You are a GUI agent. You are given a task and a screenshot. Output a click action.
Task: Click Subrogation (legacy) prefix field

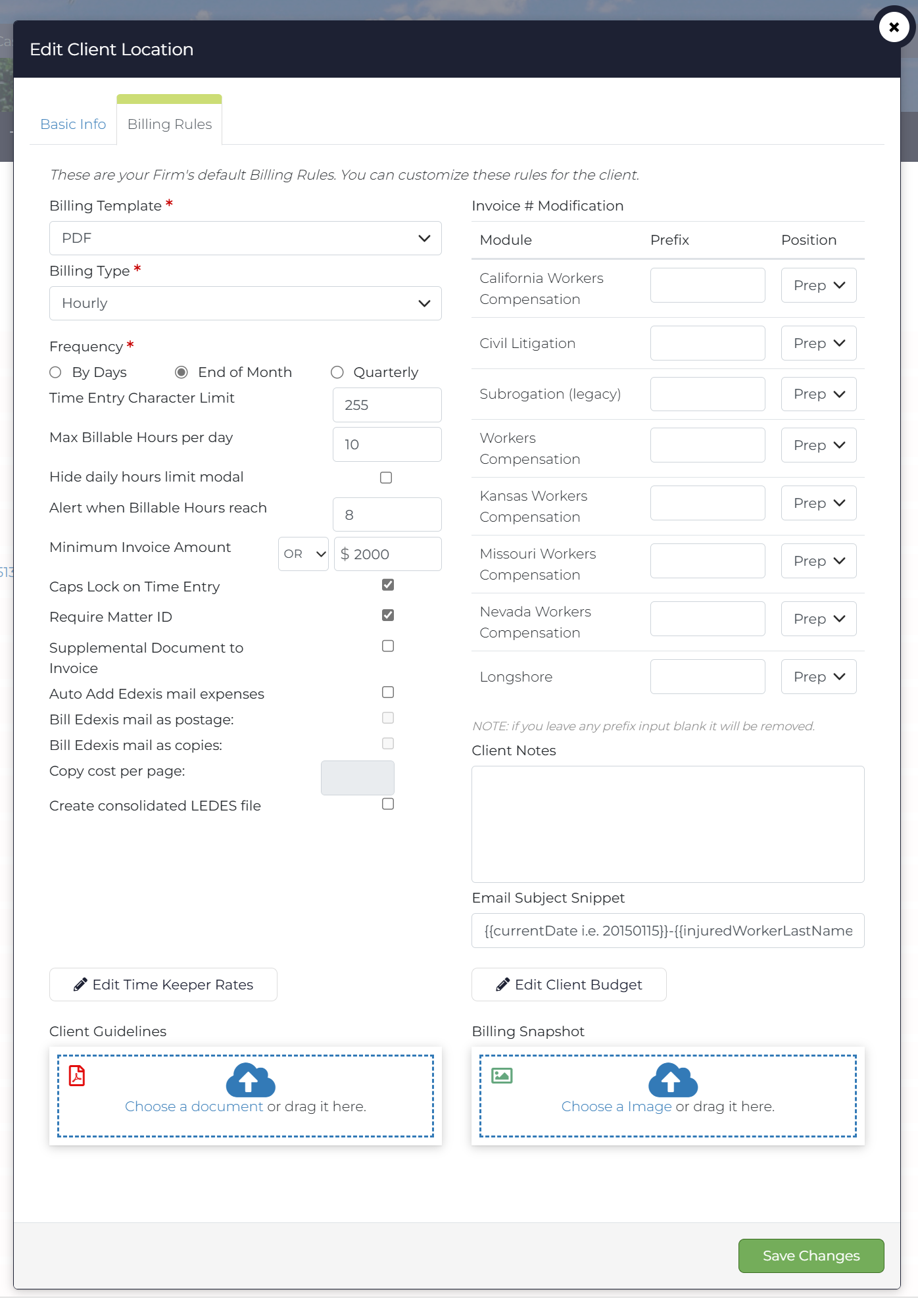tap(708, 394)
